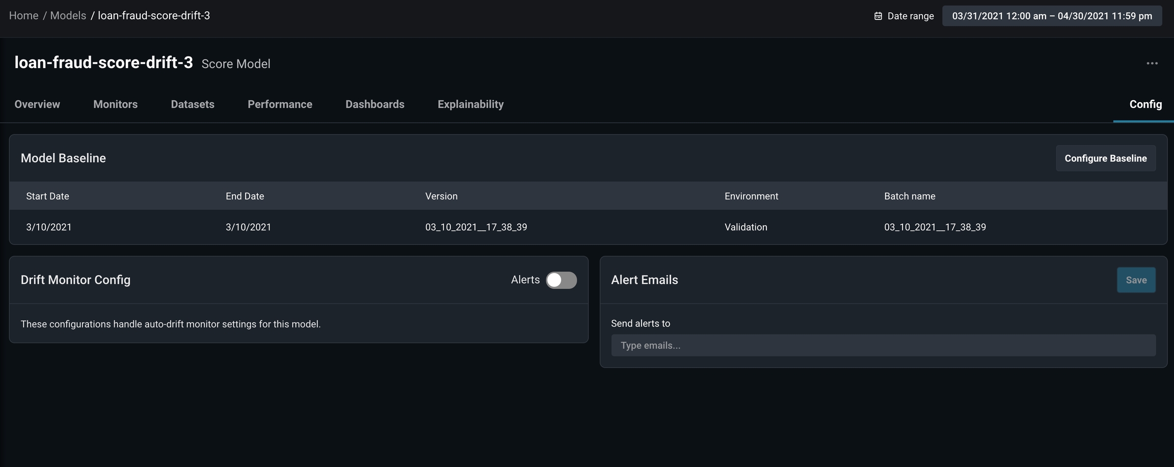This screenshot has width=1174, height=467.
Task: Go to the Datasets tab
Action: tap(193, 104)
